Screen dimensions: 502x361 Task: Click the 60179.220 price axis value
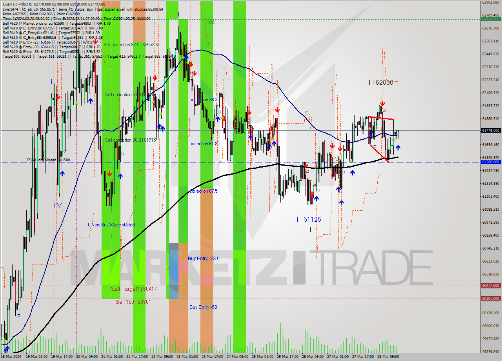(491, 313)
